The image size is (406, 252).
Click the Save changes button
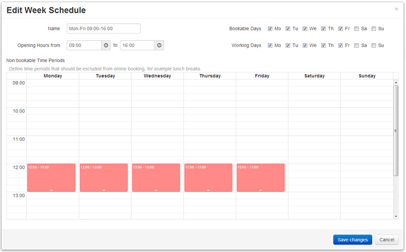[x=353, y=240]
